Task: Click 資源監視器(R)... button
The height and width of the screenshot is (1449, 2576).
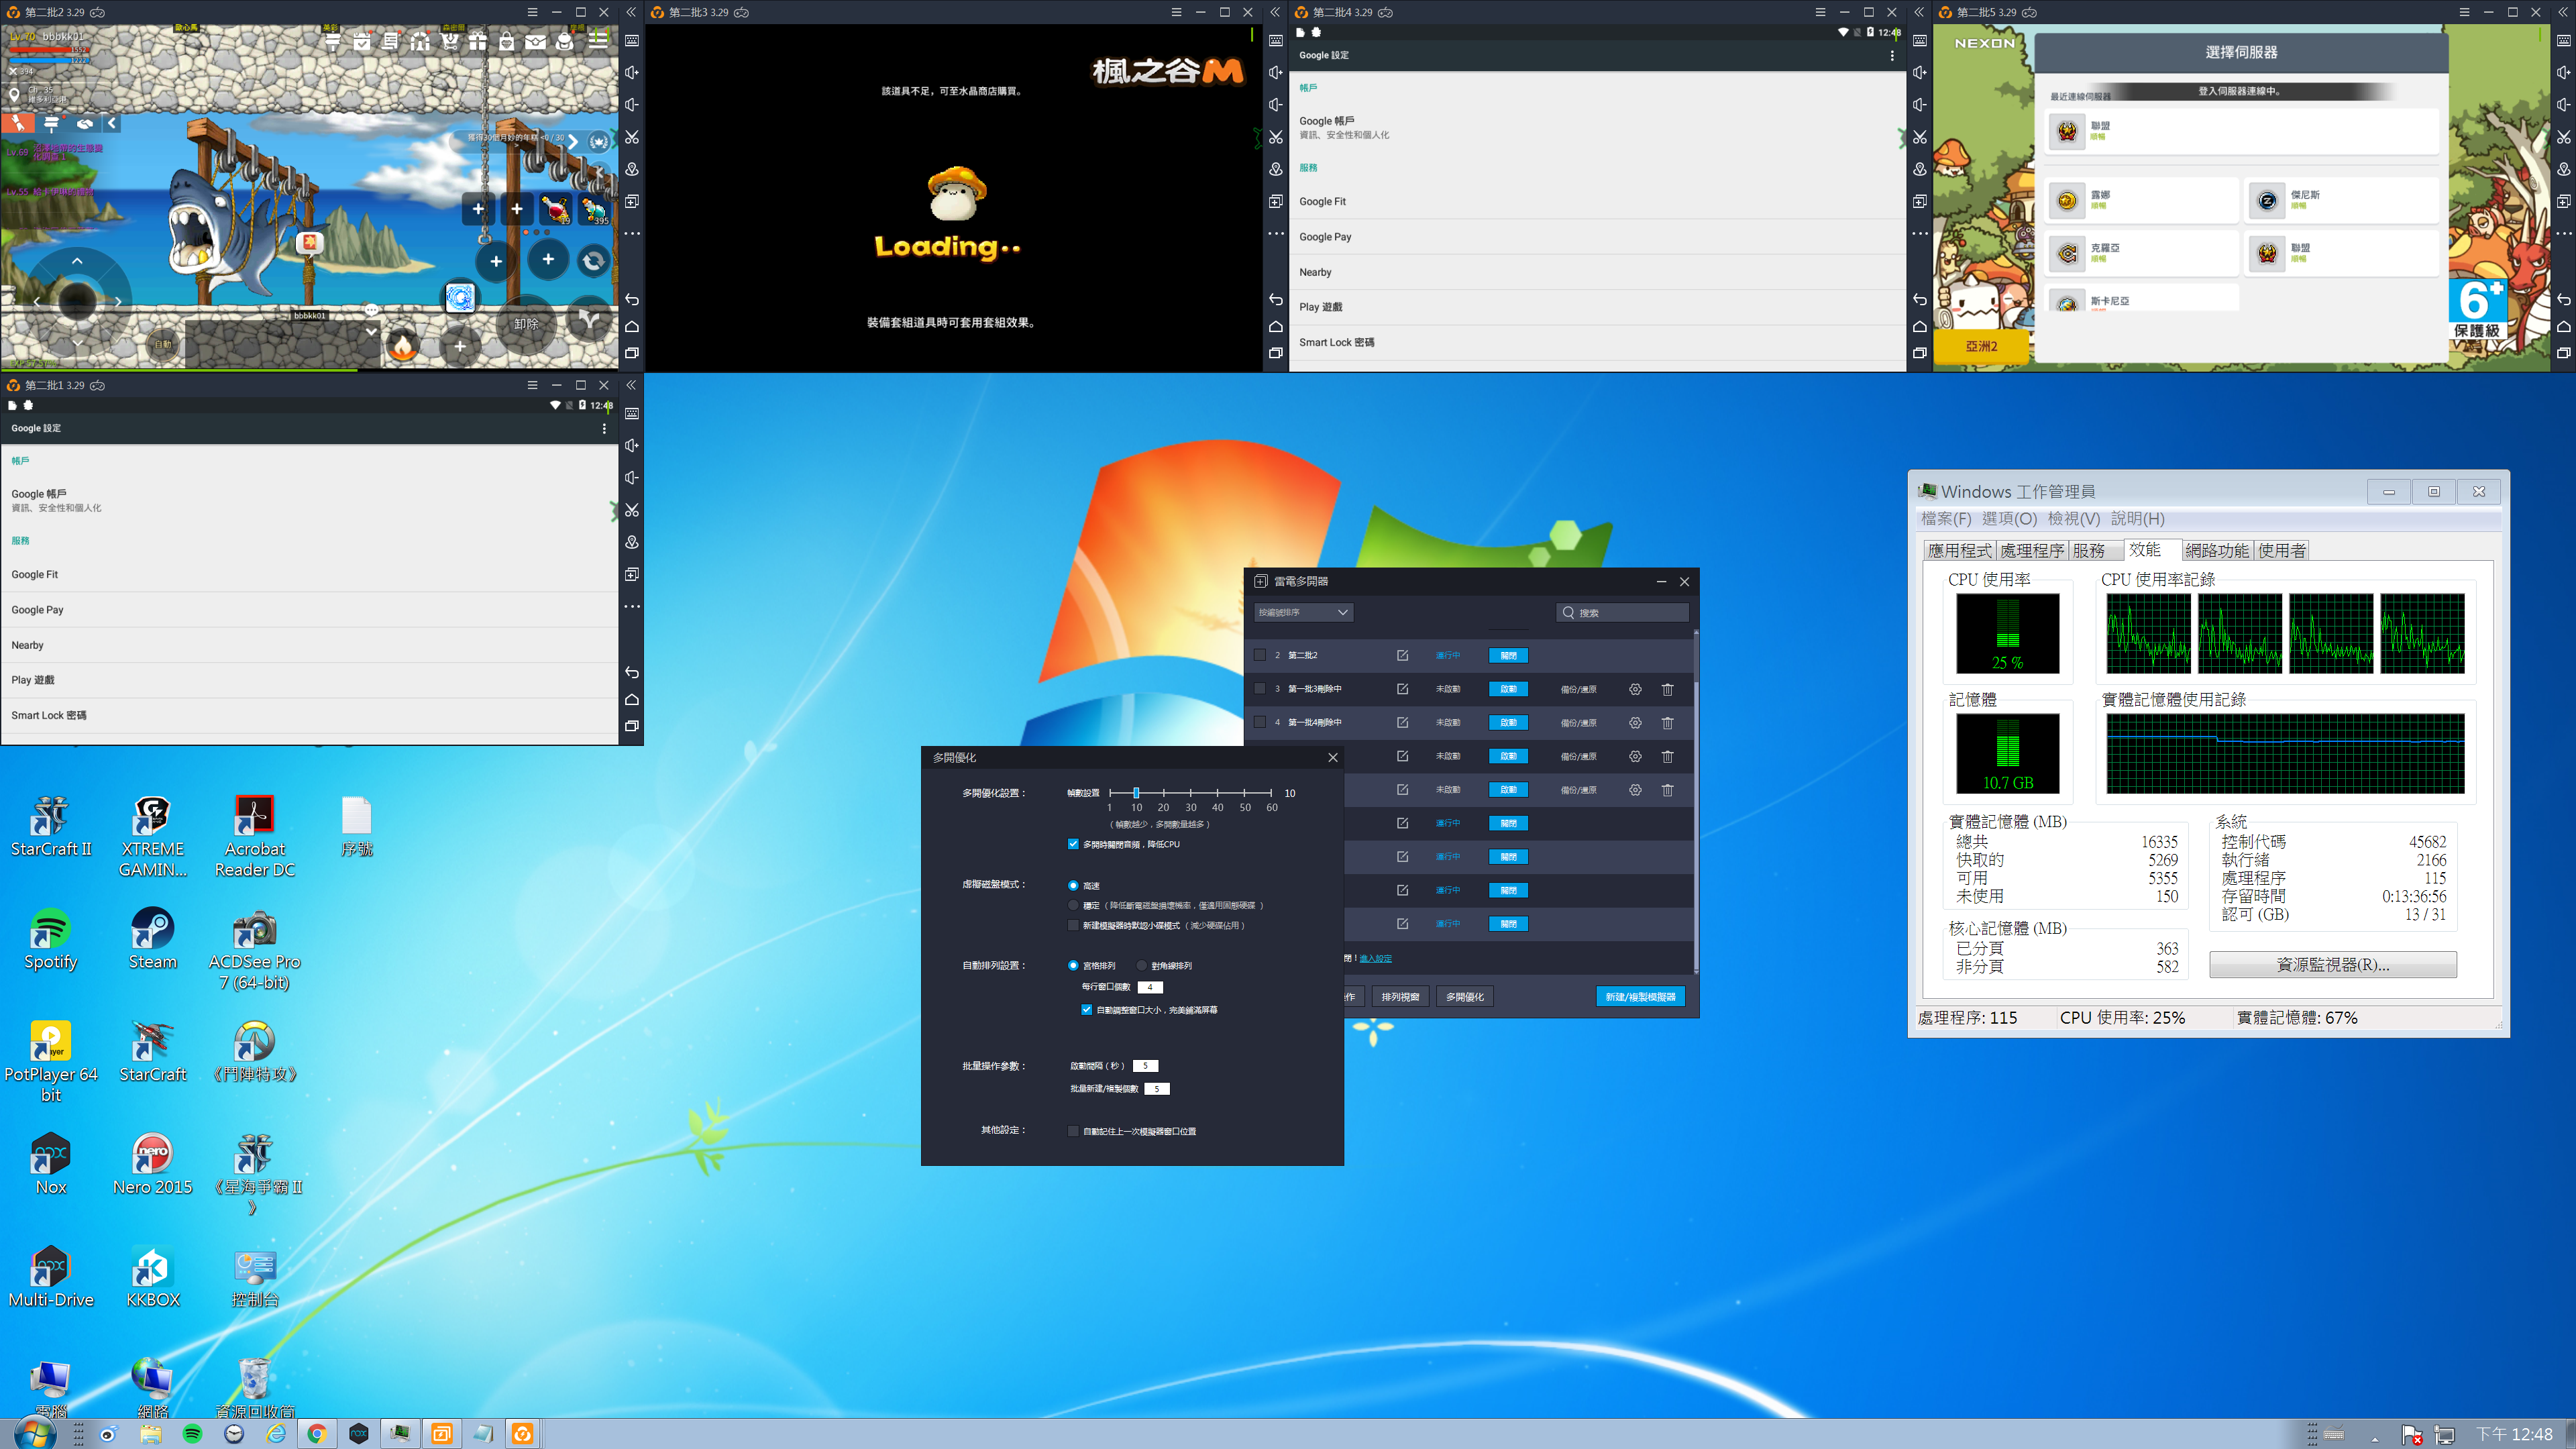Action: coord(2333,965)
